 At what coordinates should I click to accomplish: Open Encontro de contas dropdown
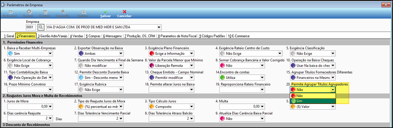262,78
